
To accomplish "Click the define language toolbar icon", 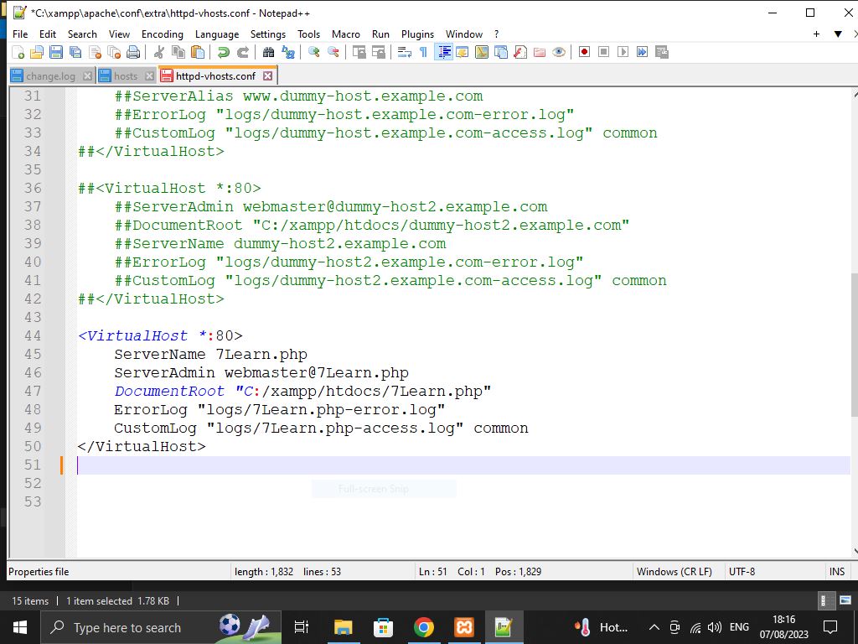I will point(463,52).
